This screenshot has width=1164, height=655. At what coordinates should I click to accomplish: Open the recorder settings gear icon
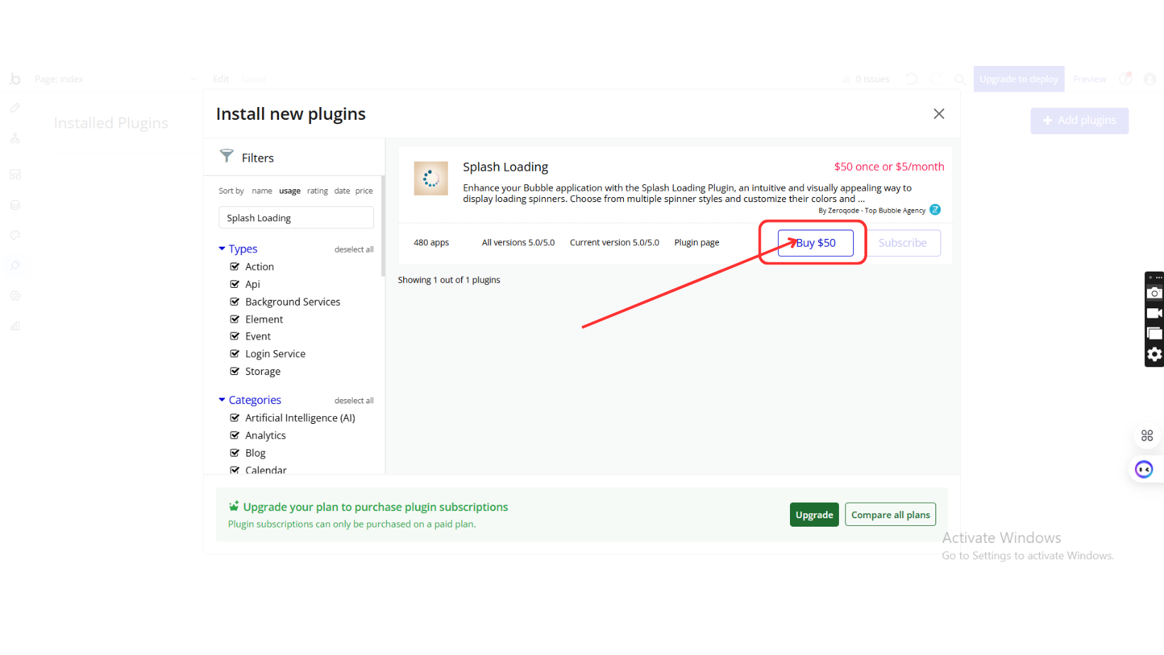pyautogui.click(x=1154, y=354)
